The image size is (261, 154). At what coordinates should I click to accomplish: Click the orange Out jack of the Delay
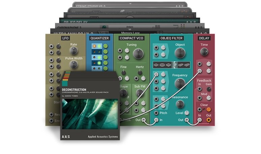[x=209, y=120]
